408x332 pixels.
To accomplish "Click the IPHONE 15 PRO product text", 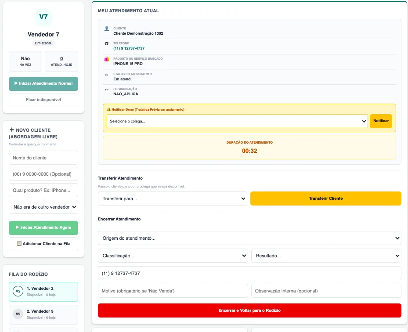I will click(128, 64).
